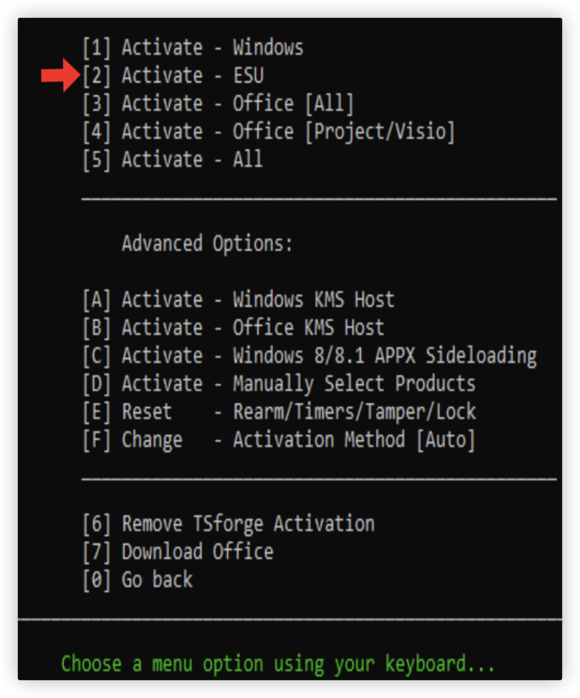Select Change Activation Method [Auto] option
580x698 pixels.
(279, 440)
